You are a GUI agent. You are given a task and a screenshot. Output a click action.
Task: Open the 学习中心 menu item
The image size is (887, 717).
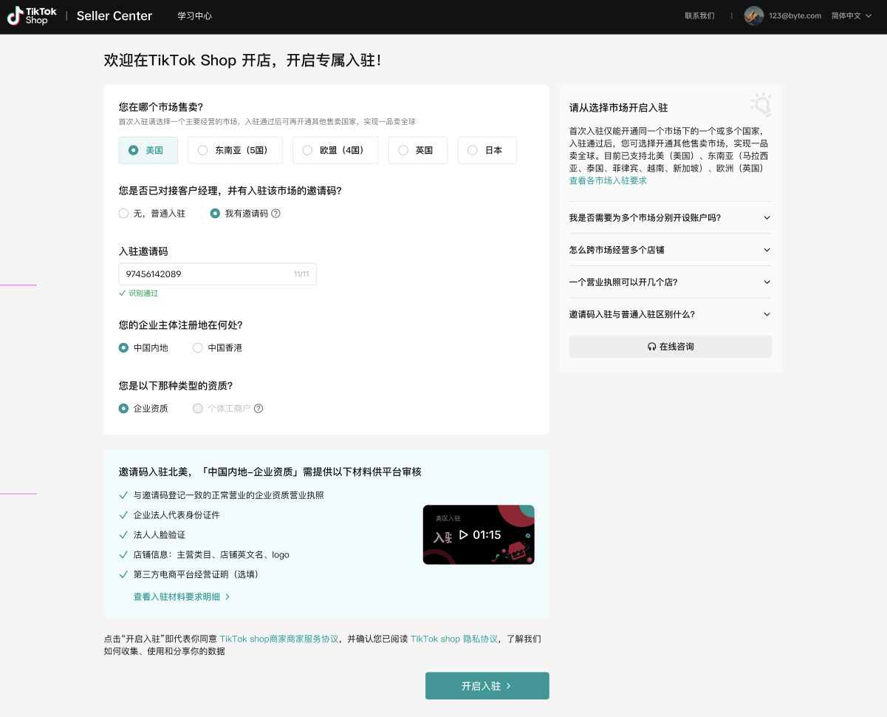click(194, 16)
